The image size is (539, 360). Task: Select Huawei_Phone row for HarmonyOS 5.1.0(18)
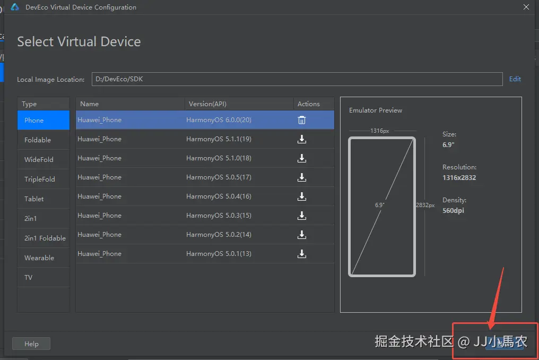coord(205,158)
